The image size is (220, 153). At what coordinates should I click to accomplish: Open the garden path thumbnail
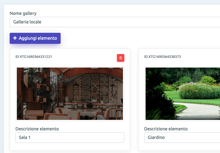pos(183,94)
